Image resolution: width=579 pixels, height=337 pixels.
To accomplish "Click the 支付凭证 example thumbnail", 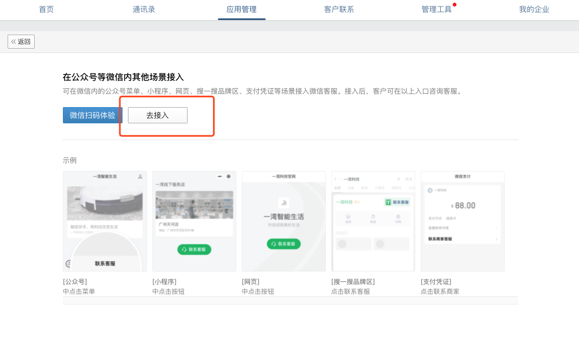I will pyautogui.click(x=462, y=221).
